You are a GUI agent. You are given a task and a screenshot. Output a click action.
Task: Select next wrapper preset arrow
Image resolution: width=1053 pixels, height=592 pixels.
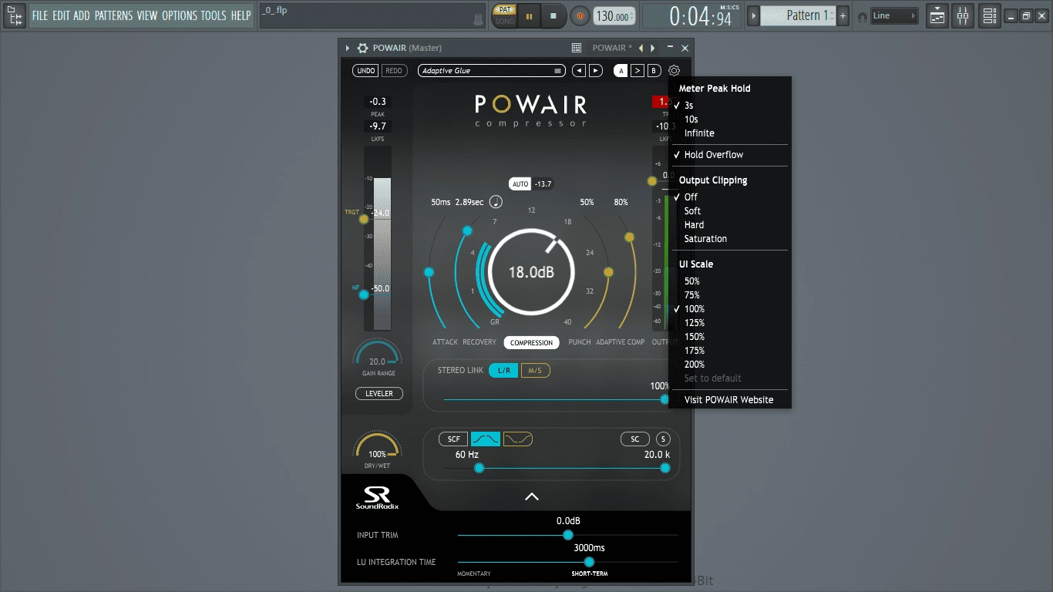click(653, 48)
